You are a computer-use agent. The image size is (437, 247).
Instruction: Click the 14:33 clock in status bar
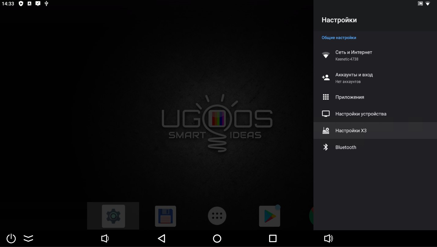(8, 4)
